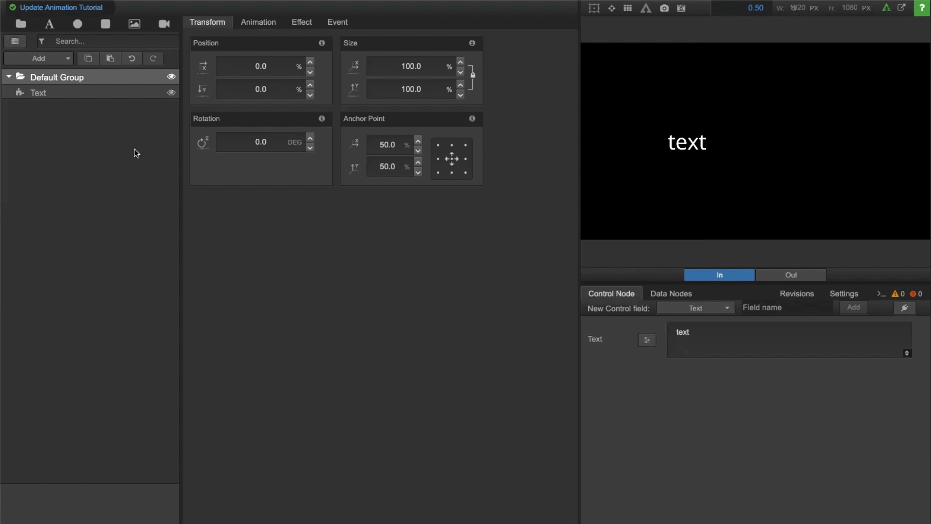Open the New Control field type dropdown

point(695,308)
